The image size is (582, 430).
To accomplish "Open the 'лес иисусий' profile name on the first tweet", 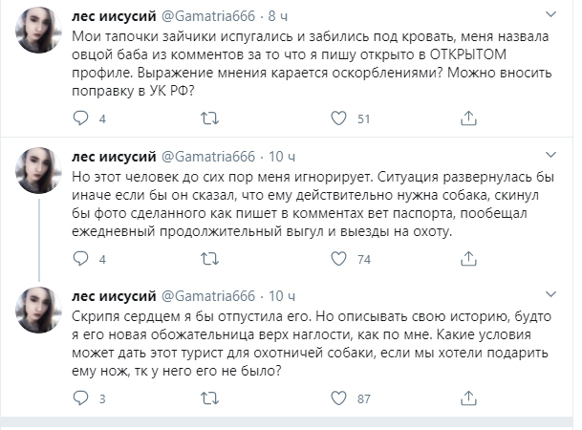I will coord(109,16).
